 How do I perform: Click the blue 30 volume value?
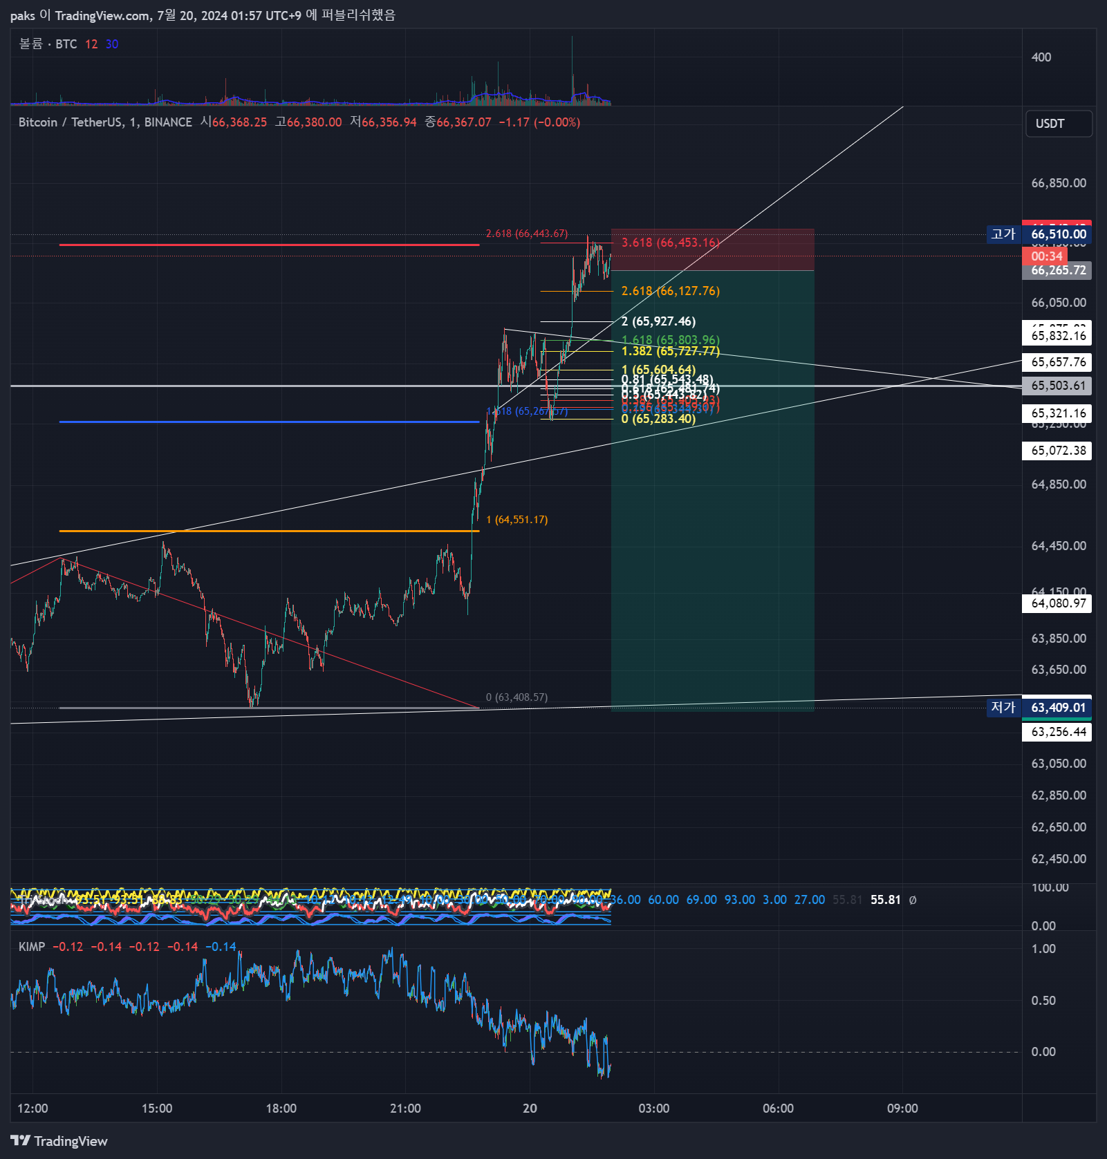112,44
